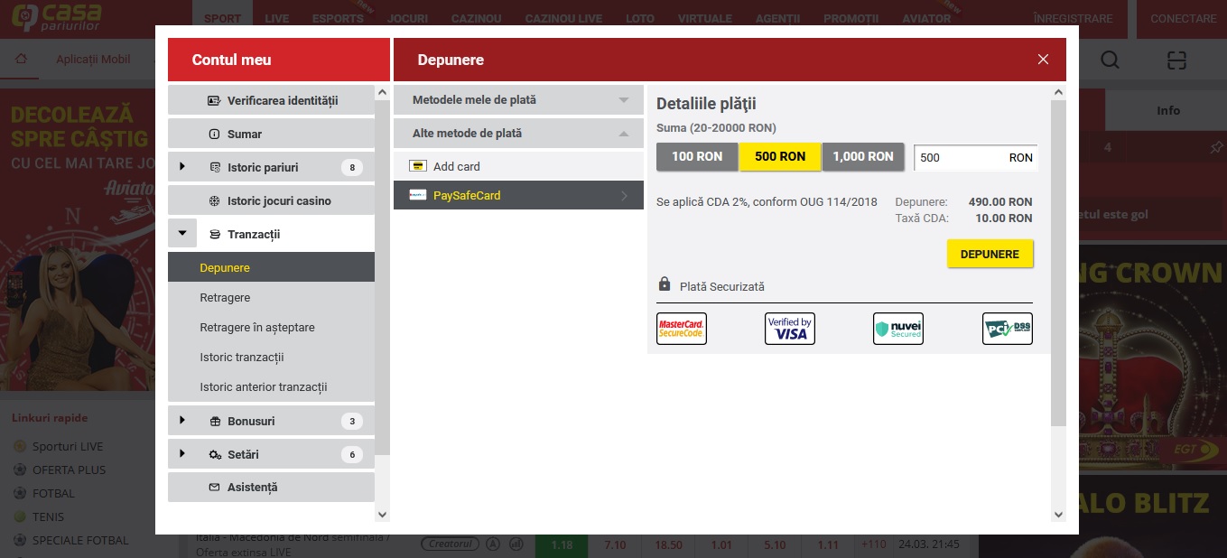Image resolution: width=1227 pixels, height=558 pixels.
Task: Click the Sumar info icon
Action: (x=214, y=134)
